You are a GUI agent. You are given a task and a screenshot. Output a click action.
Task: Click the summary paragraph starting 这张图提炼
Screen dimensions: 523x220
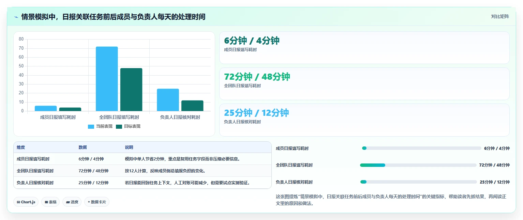pos(391,200)
